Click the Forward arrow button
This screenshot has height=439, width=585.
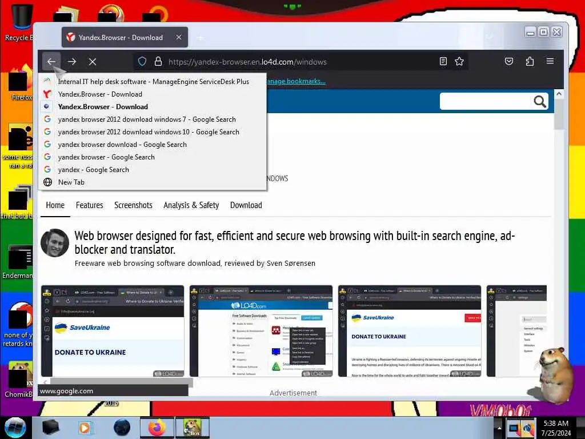click(72, 62)
